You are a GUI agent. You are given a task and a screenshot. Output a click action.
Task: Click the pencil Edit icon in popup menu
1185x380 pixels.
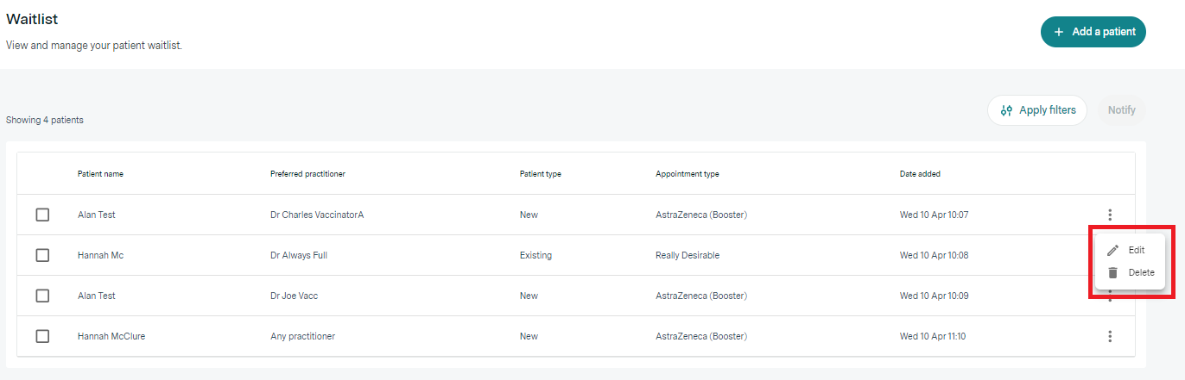click(1113, 250)
